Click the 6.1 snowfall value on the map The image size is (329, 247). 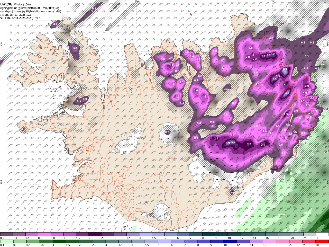point(285,69)
